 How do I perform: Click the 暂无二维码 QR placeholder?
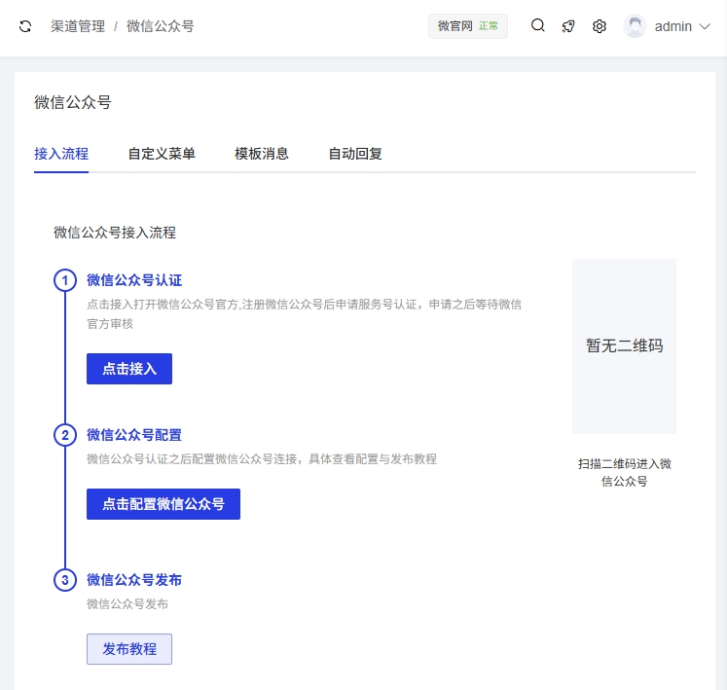[x=624, y=345]
